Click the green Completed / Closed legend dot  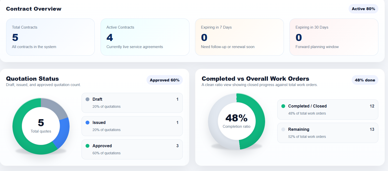click(x=283, y=106)
